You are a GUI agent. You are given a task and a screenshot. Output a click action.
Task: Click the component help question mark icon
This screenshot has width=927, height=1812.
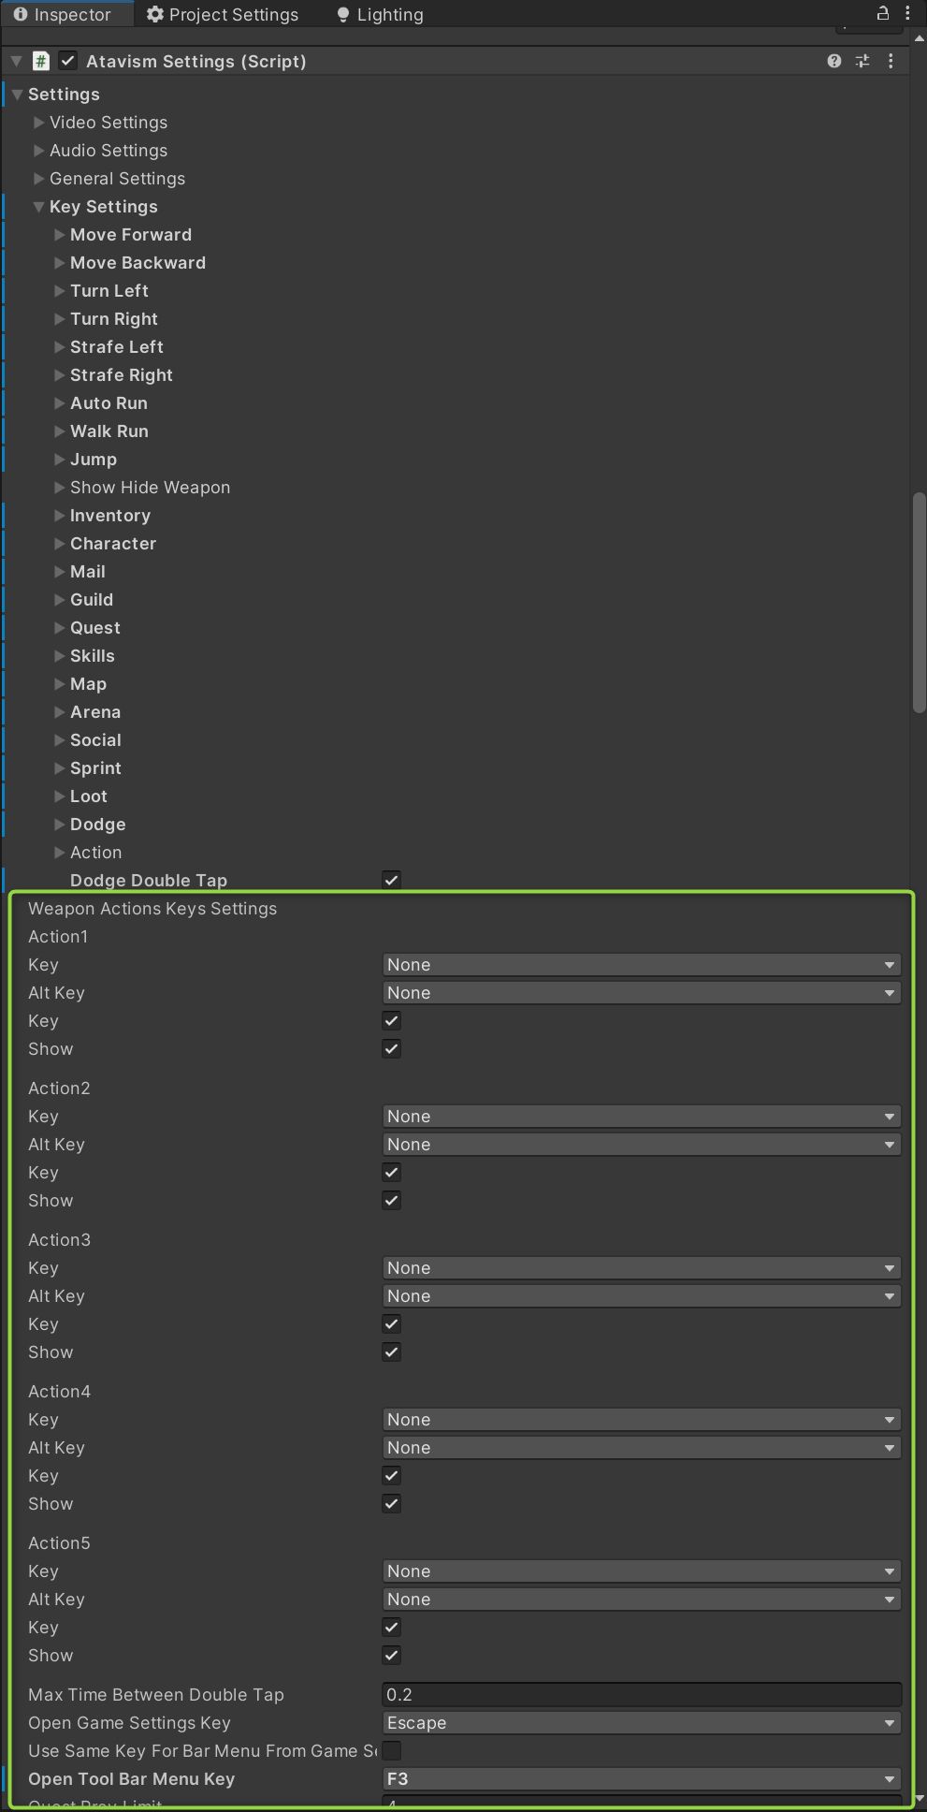tap(833, 61)
